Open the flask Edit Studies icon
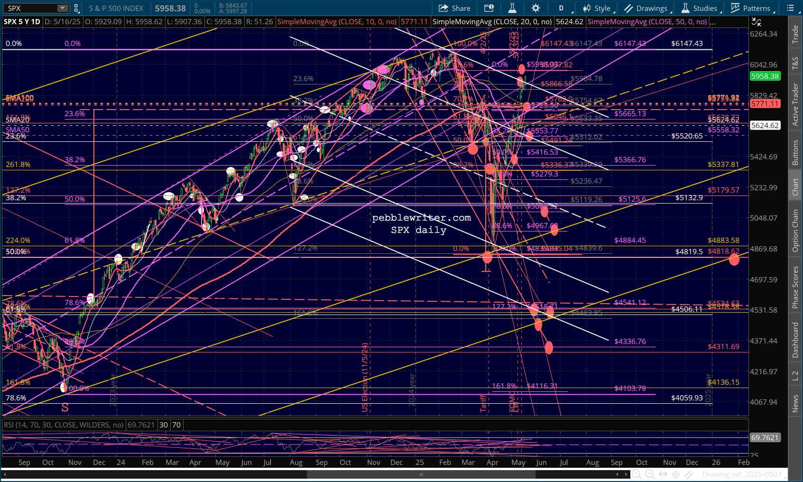The height and width of the screenshot is (482, 803). (512, 8)
